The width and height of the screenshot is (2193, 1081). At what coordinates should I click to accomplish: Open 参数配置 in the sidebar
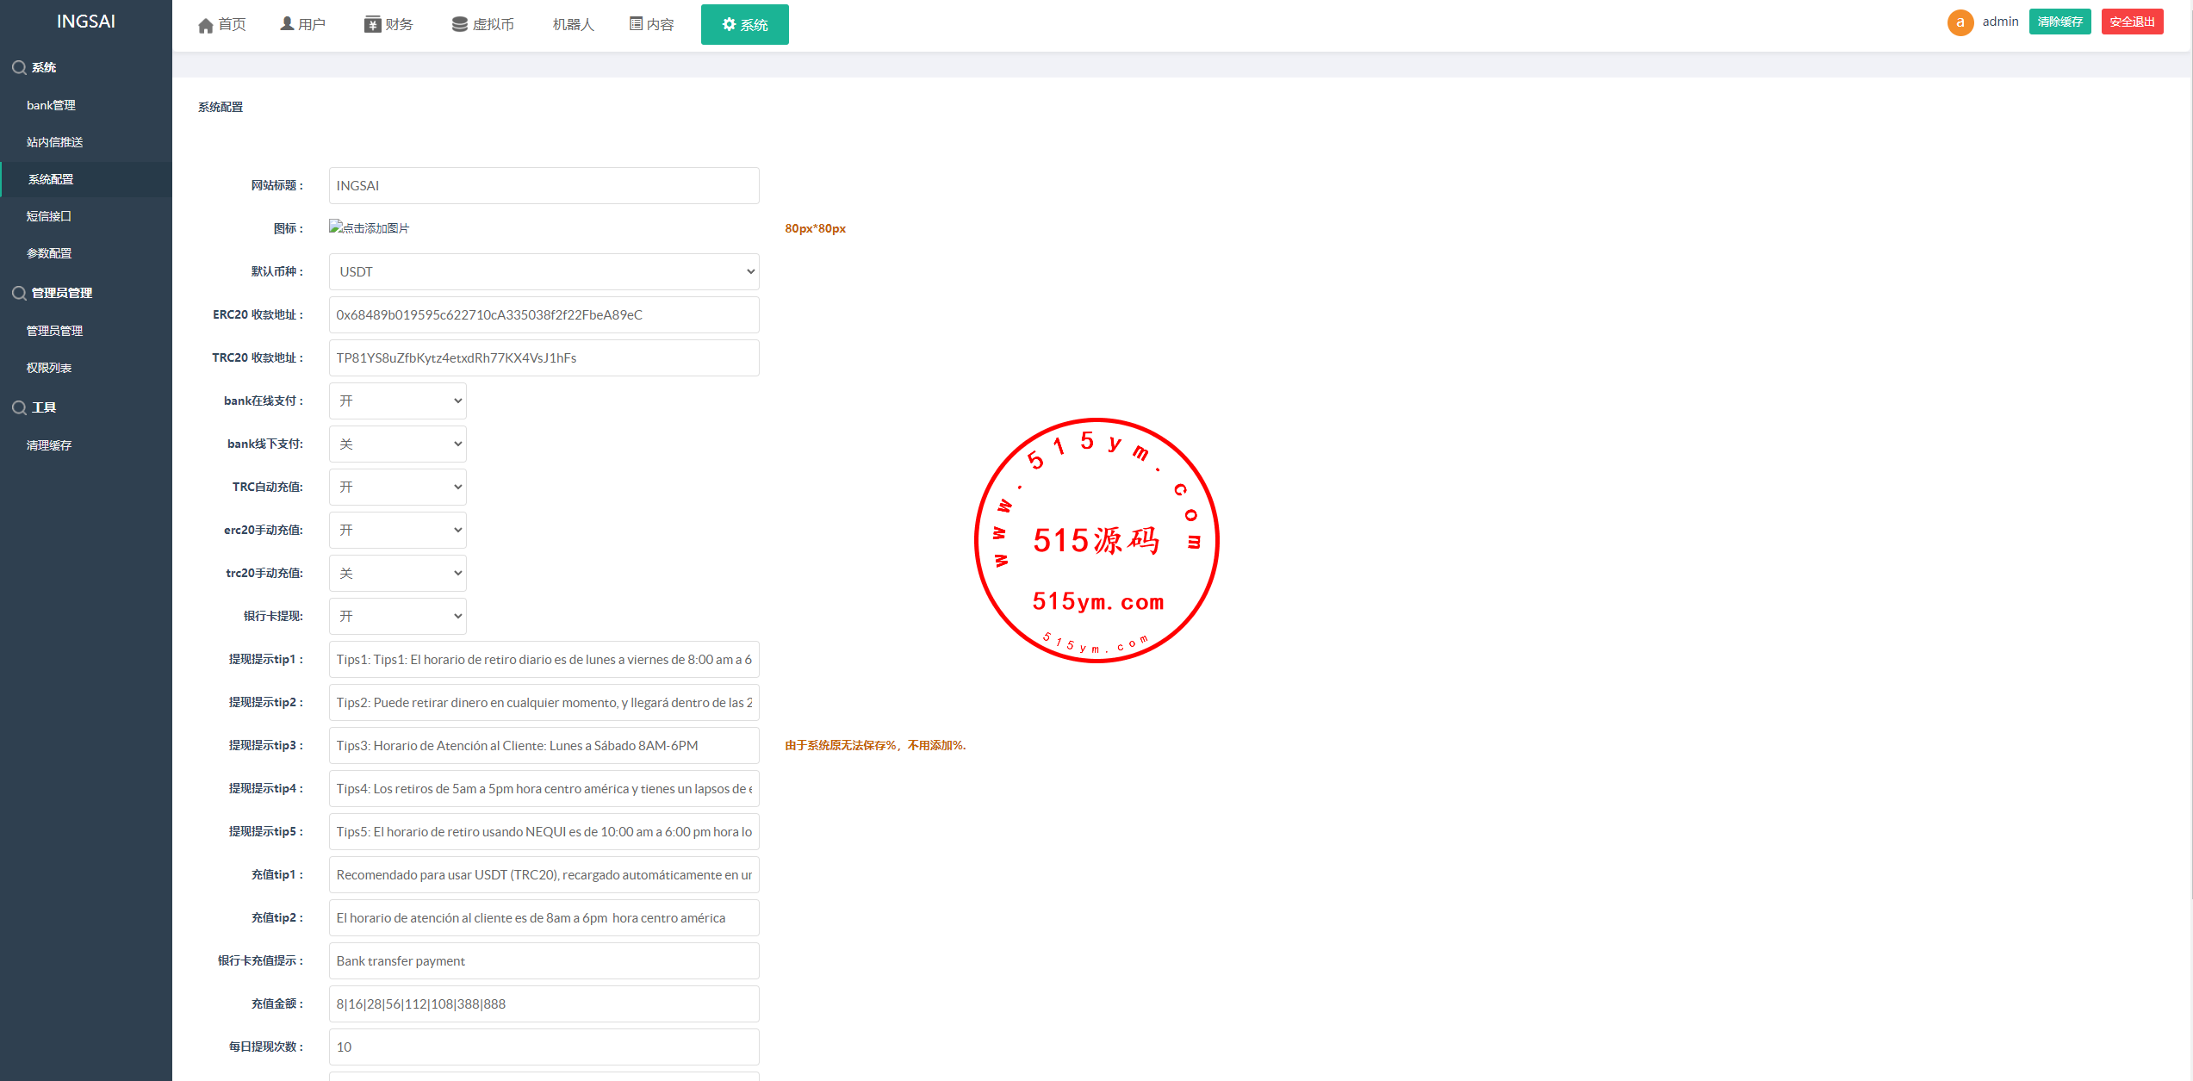click(x=49, y=253)
